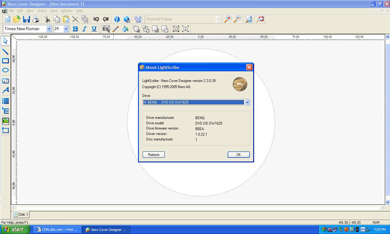Screen dimensions: 390x234
Task: Print using the printer icon
Action: 36,19
